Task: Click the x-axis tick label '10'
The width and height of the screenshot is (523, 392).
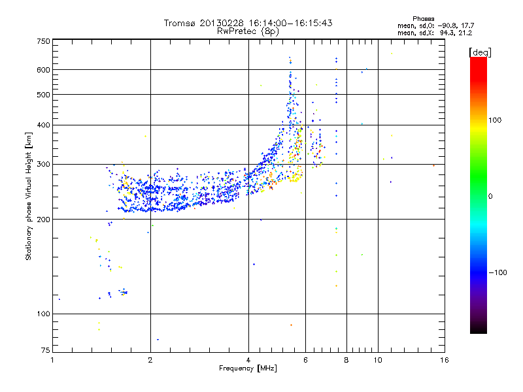Action: tap(378, 360)
